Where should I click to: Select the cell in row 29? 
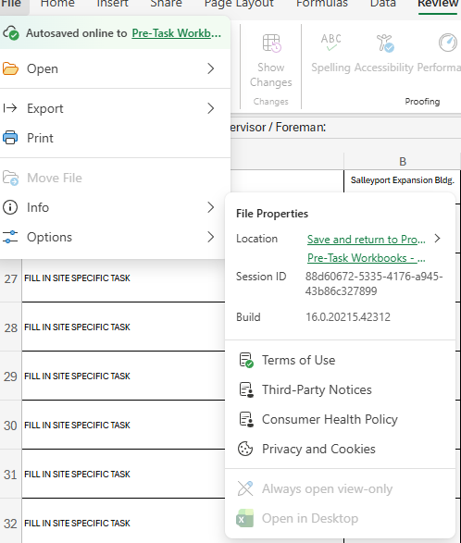(123, 376)
